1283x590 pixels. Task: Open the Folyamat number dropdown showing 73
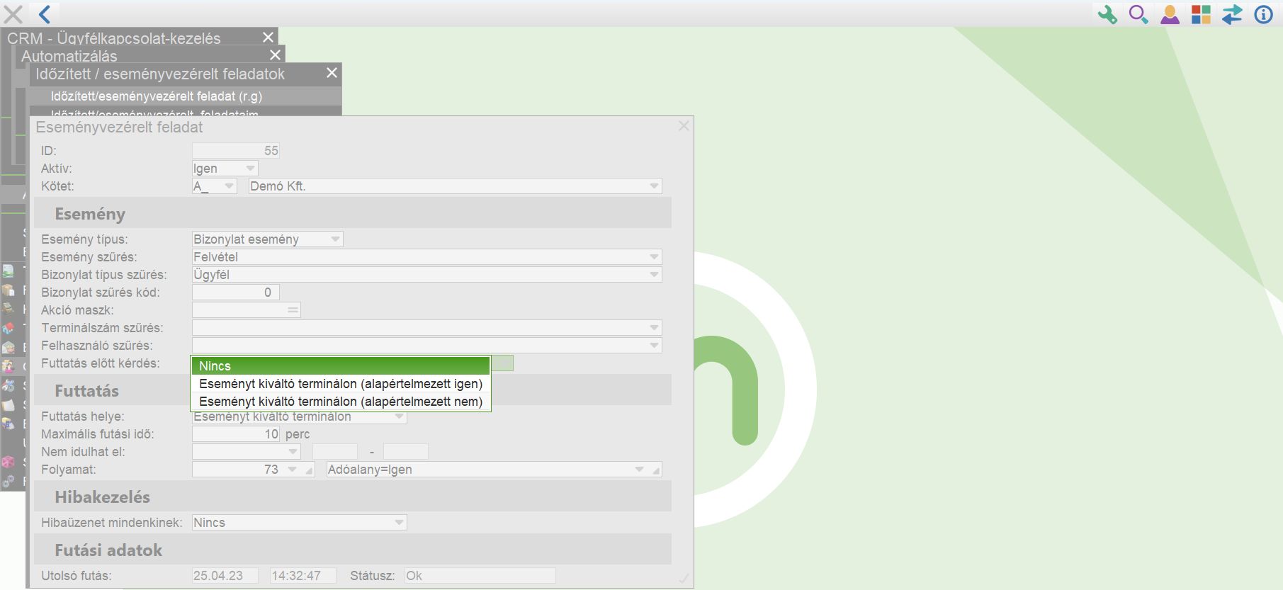[x=292, y=470]
